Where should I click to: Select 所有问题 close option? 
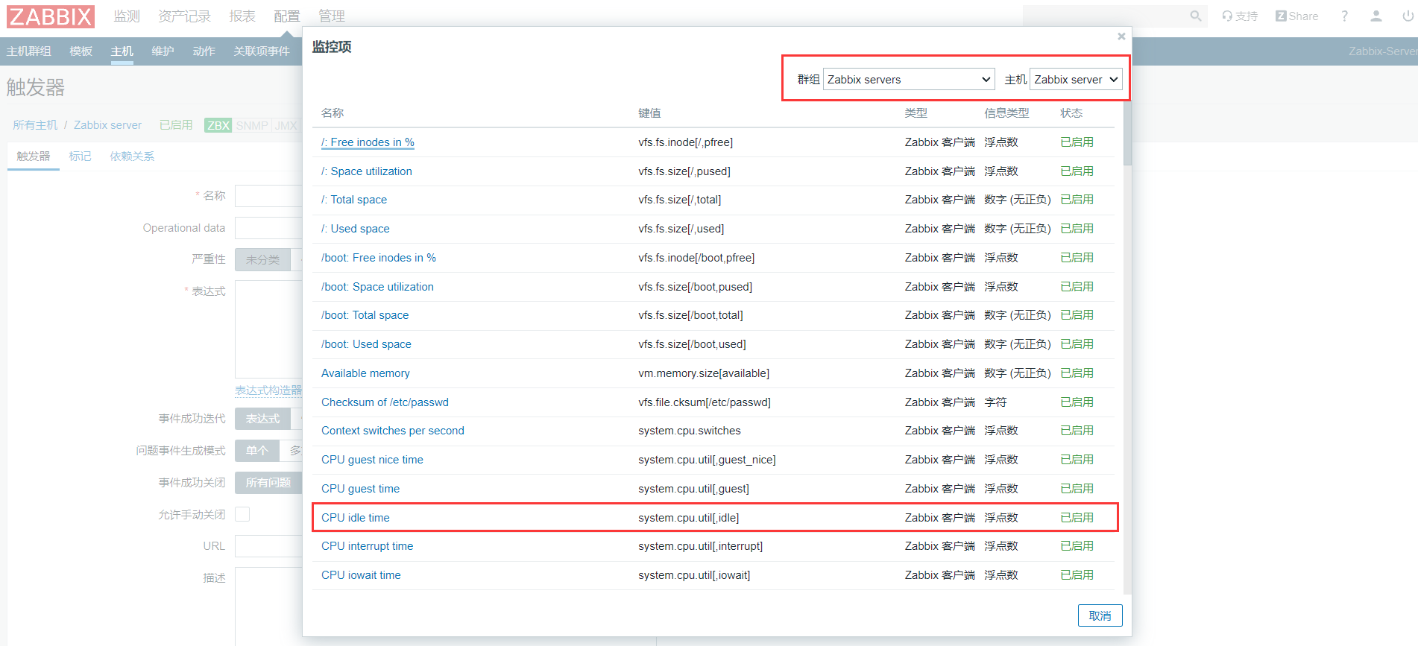point(268,483)
